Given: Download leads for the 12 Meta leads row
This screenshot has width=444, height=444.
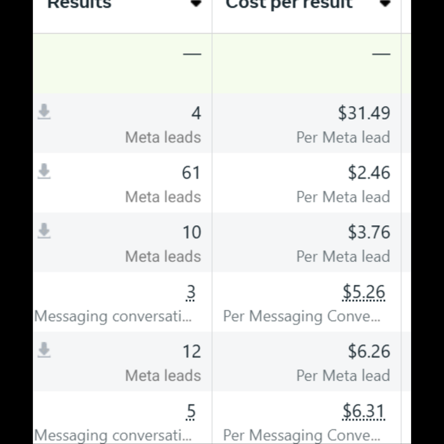Looking at the screenshot, I should point(44,350).
